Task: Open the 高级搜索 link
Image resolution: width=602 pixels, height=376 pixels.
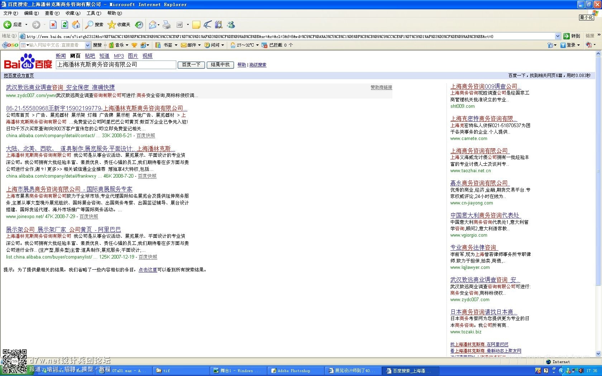Action: 258,65
